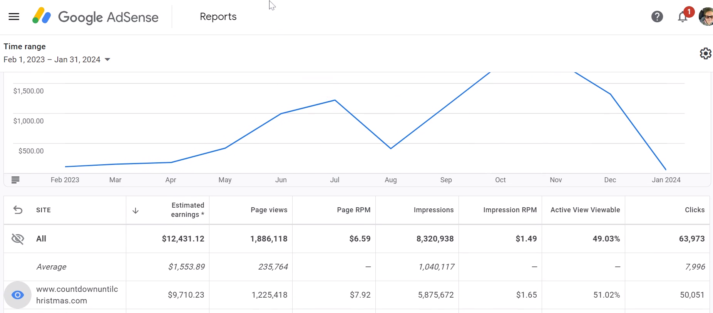This screenshot has height=313, width=713.
Task: Sort by Page views column
Action: click(x=269, y=210)
